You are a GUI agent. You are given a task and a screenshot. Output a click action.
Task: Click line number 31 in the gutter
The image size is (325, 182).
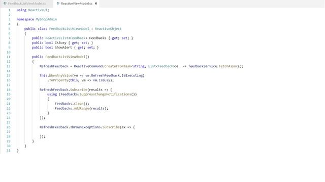pos(8,151)
